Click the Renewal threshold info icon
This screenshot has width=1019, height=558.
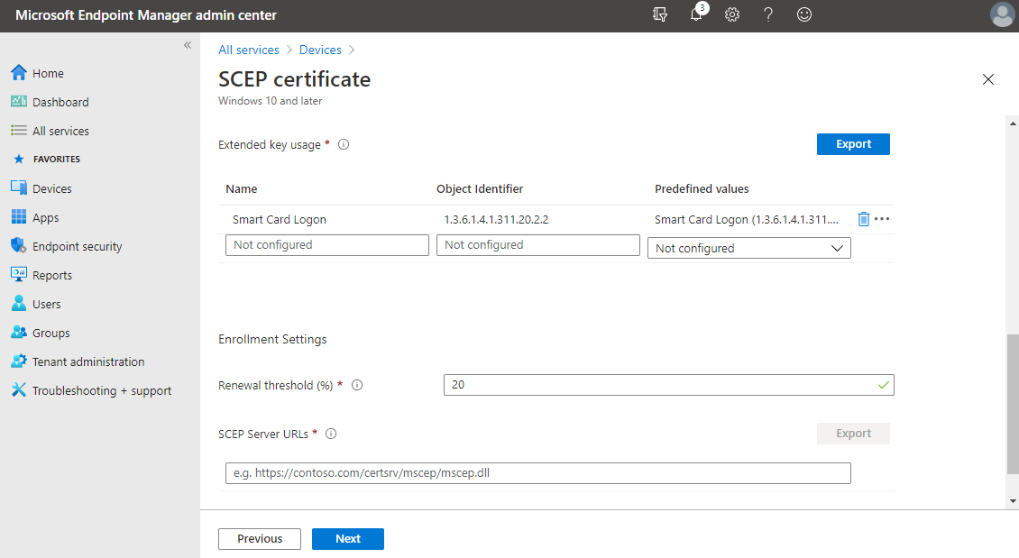click(357, 385)
